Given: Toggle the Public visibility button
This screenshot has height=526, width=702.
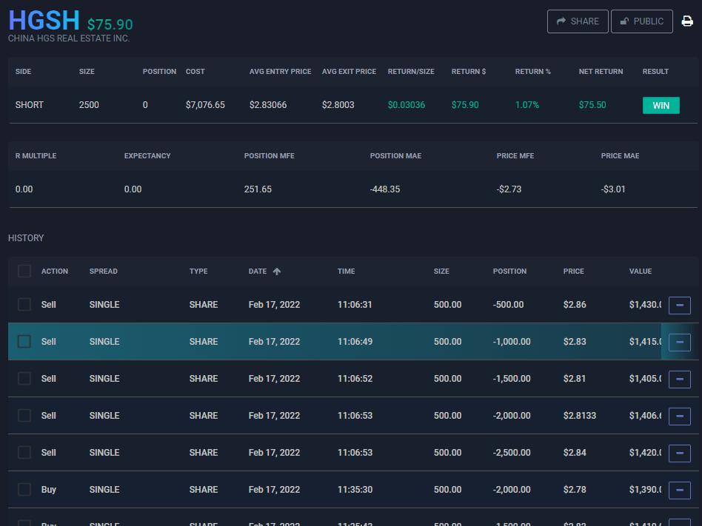Looking at the screenshot, I should pos(641,21).
